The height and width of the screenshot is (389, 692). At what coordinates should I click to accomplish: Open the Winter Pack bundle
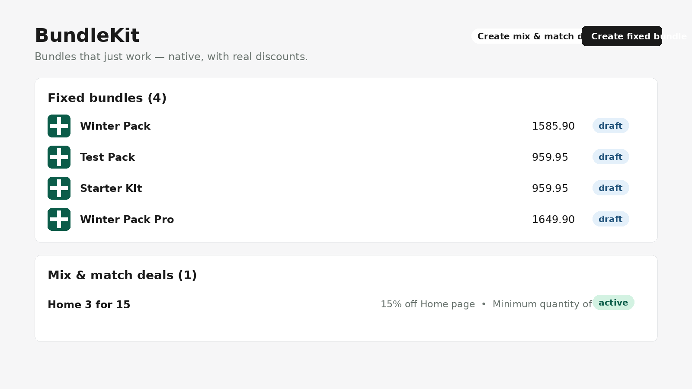[x=115, y=126]
